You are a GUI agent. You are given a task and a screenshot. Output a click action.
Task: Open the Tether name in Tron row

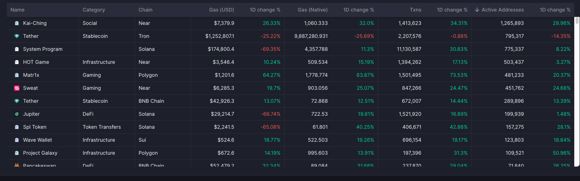[x=31, y=36]
